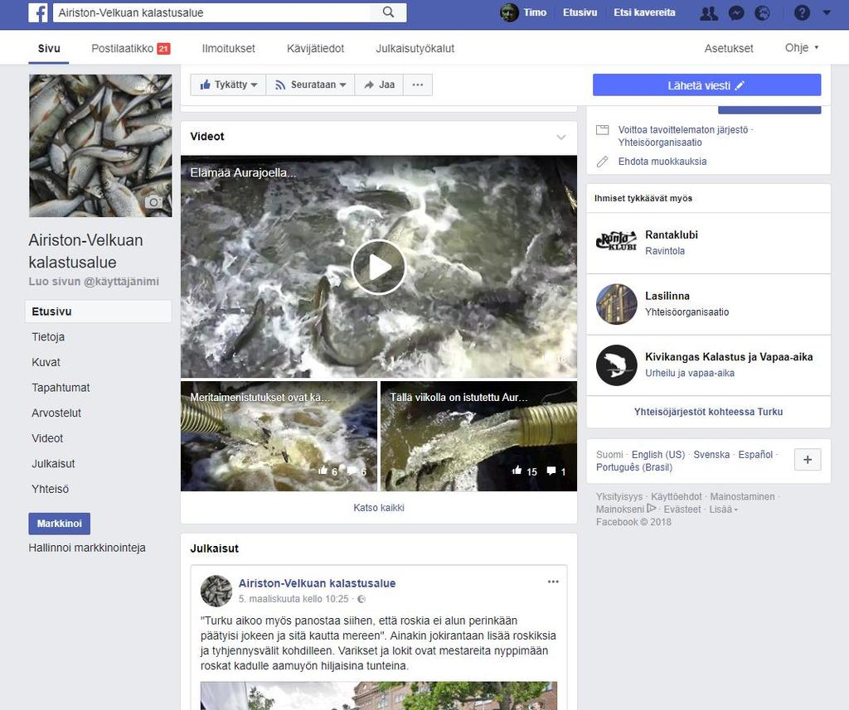Click Luo sivun @käyttäjänimi link

pyautogui.click(x=94, y=282)
